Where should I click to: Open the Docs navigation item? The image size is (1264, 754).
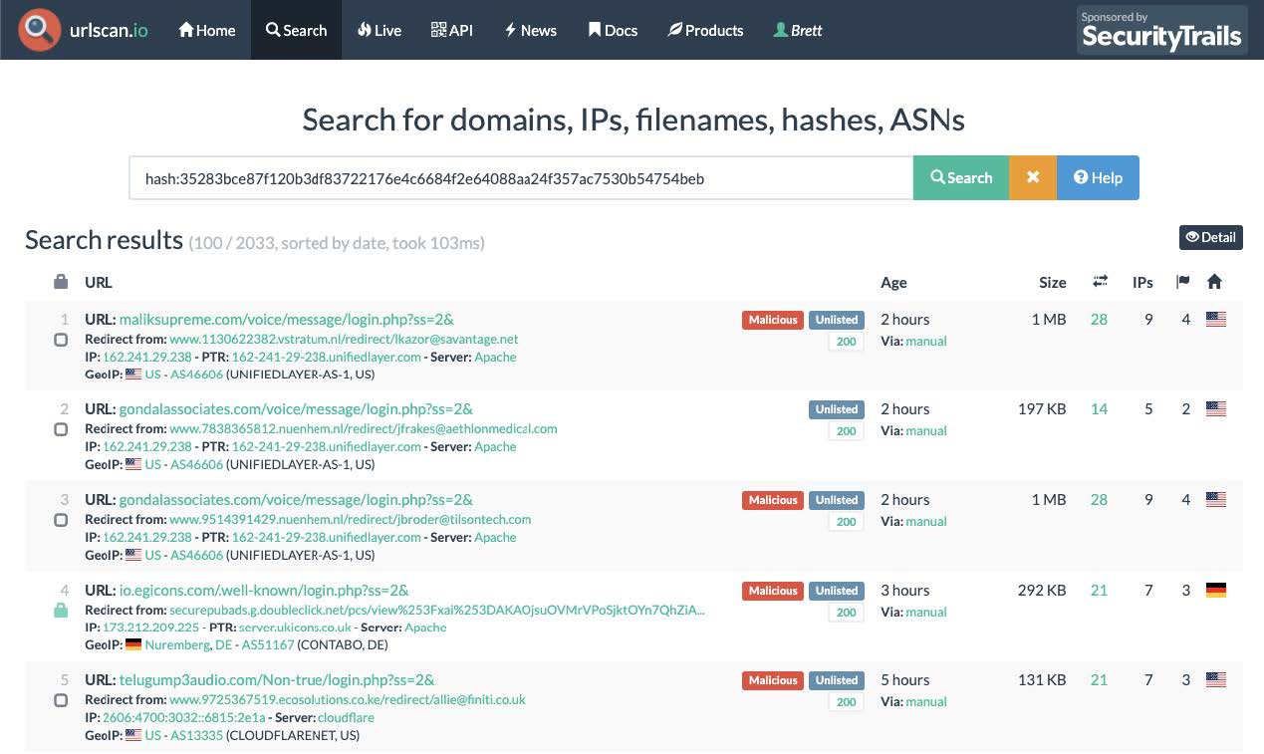[612, 30]
